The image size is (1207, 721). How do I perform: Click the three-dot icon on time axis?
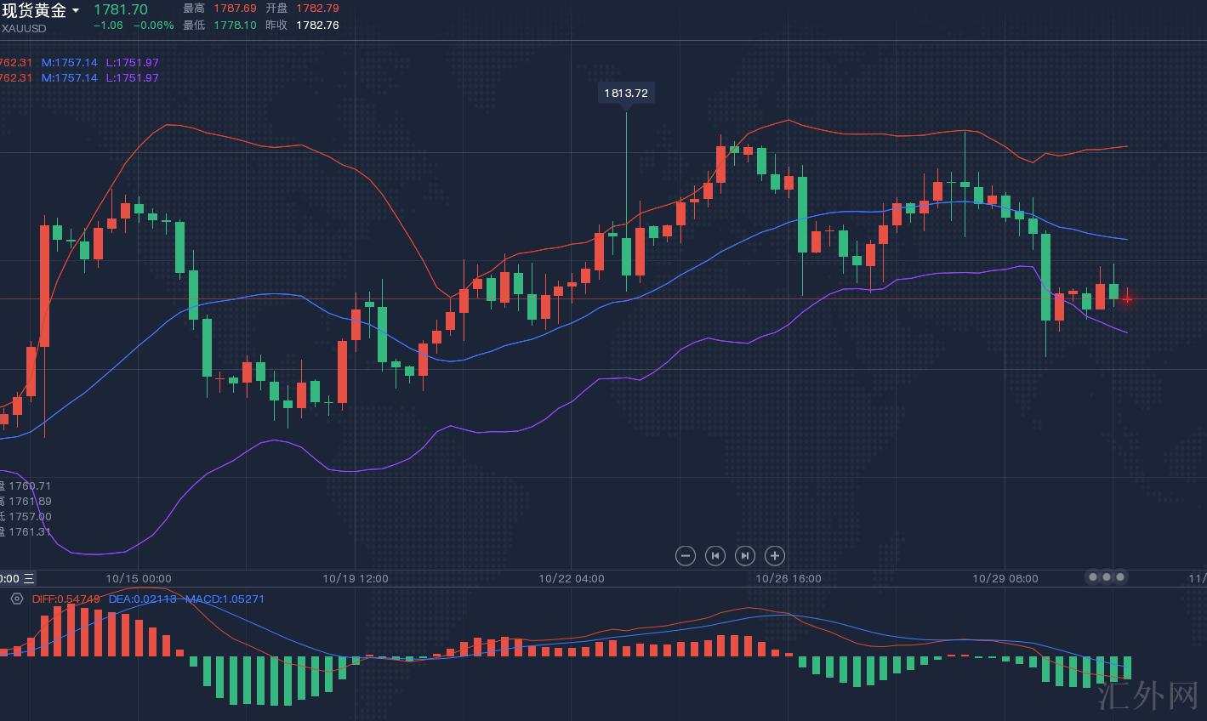pos(1106,577)
